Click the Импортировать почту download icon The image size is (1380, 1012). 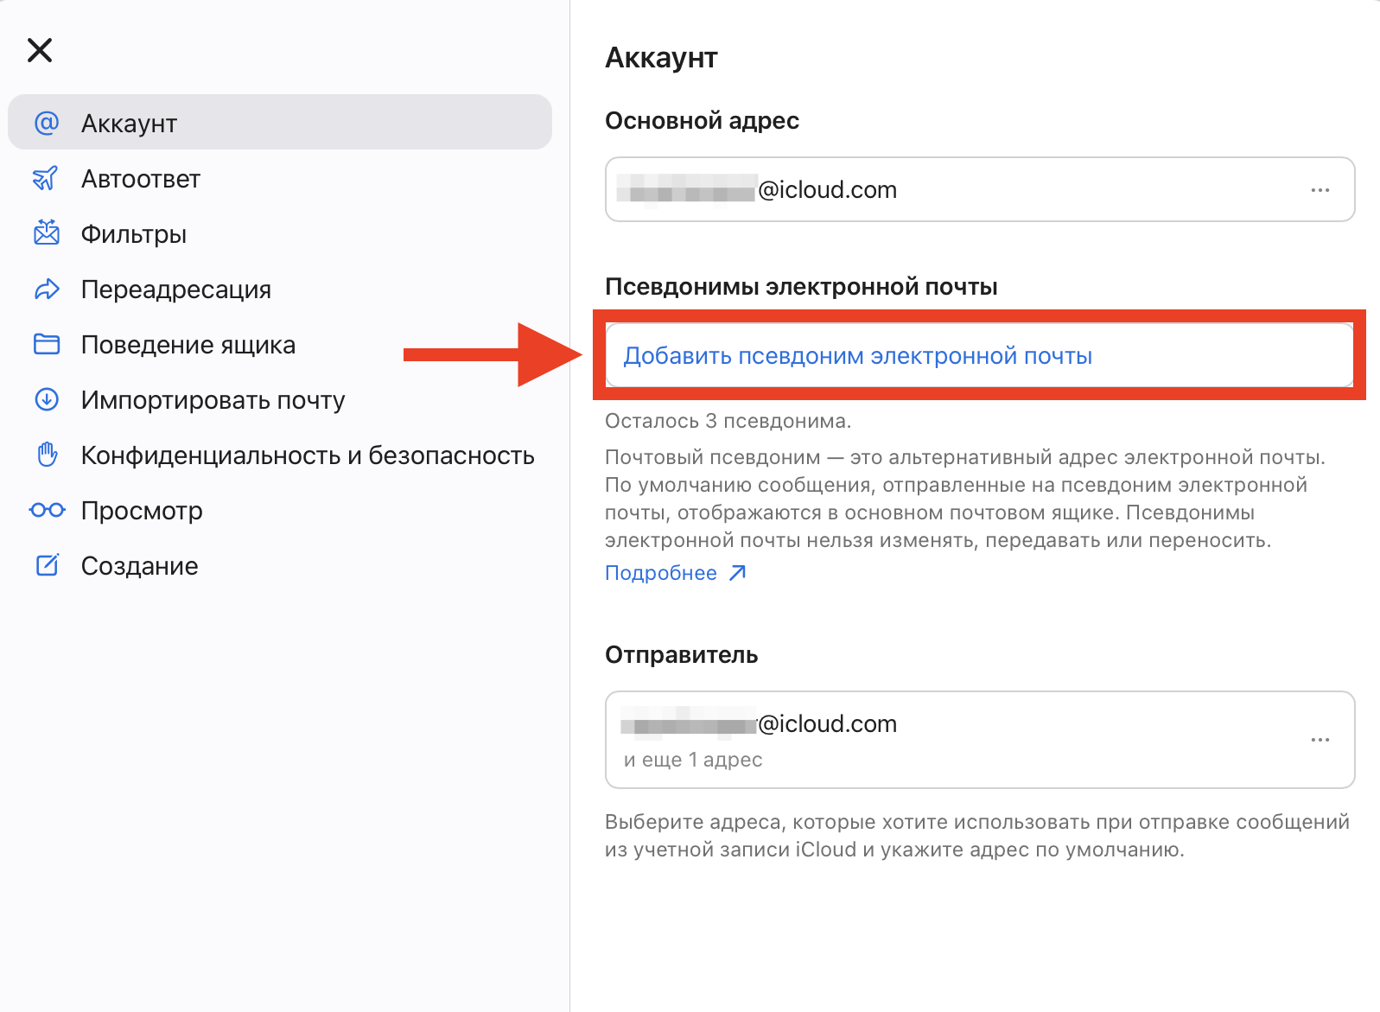click(x=48, y=399)
